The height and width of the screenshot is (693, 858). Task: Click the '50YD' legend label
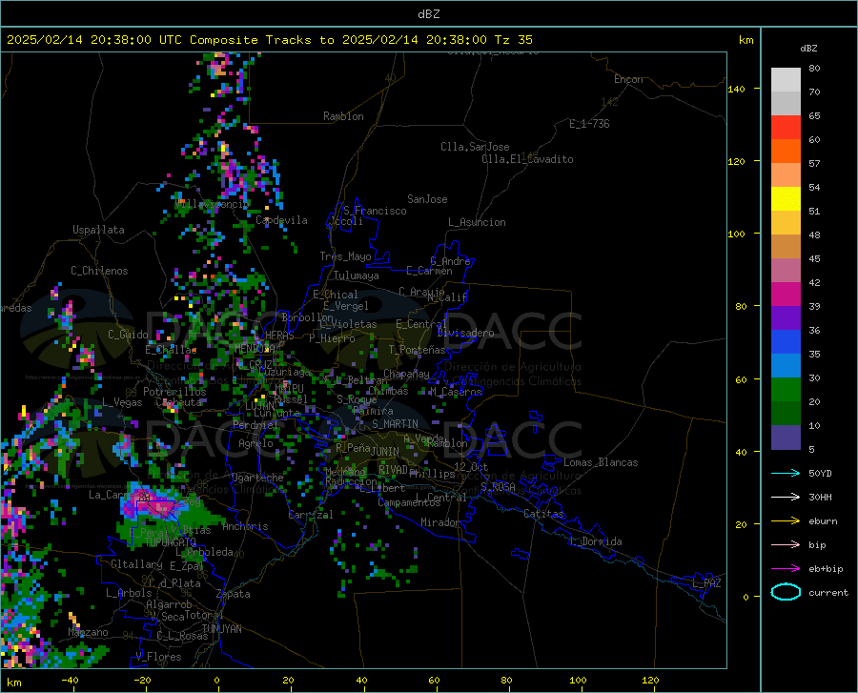tap(820, 473)
